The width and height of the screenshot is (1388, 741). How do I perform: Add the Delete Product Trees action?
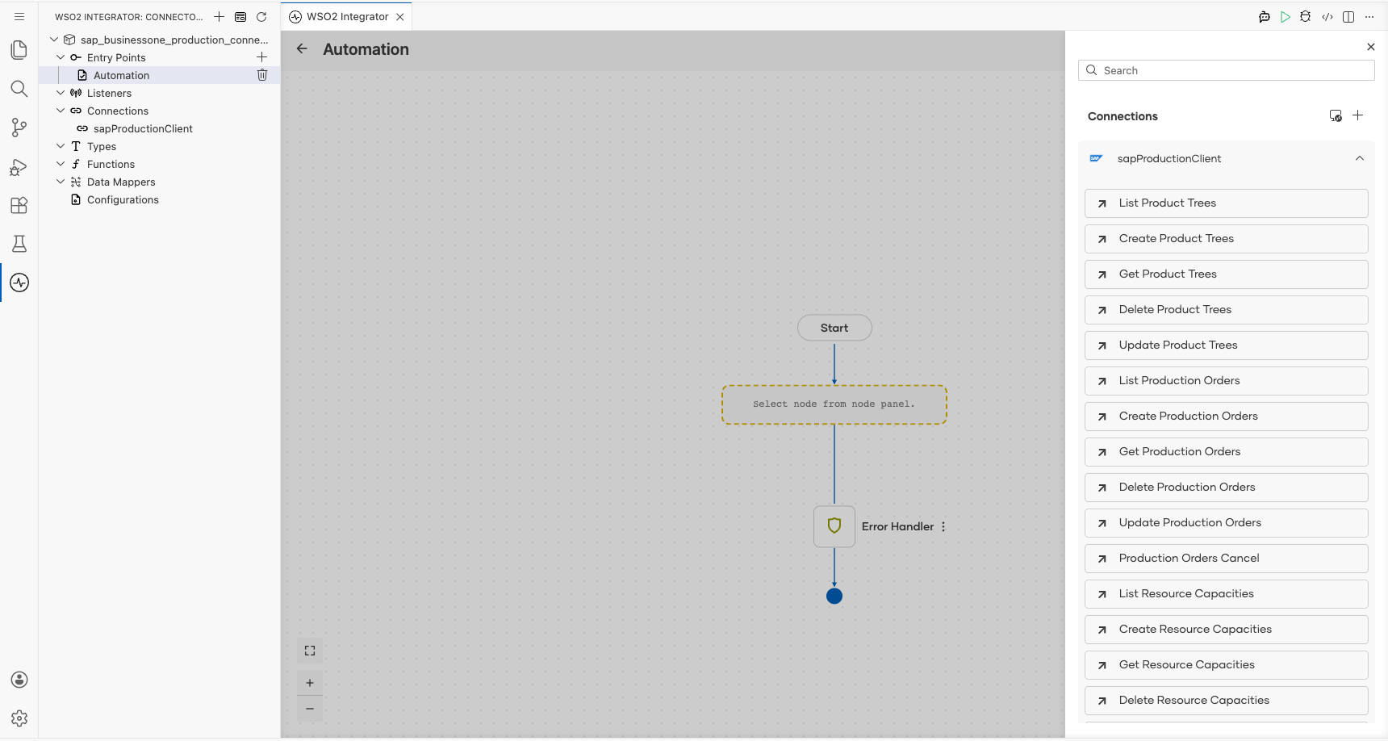[1227, 310]
